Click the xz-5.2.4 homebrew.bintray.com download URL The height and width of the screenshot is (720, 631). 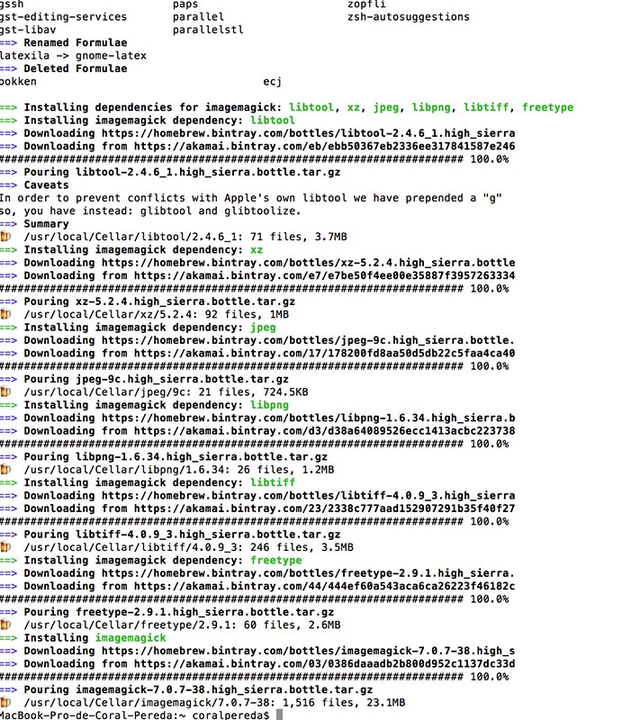click(308, 263)
